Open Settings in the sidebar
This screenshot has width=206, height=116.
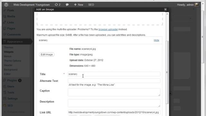pos(13,99)
